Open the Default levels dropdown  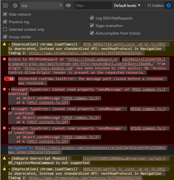click(x=127, y=6)
